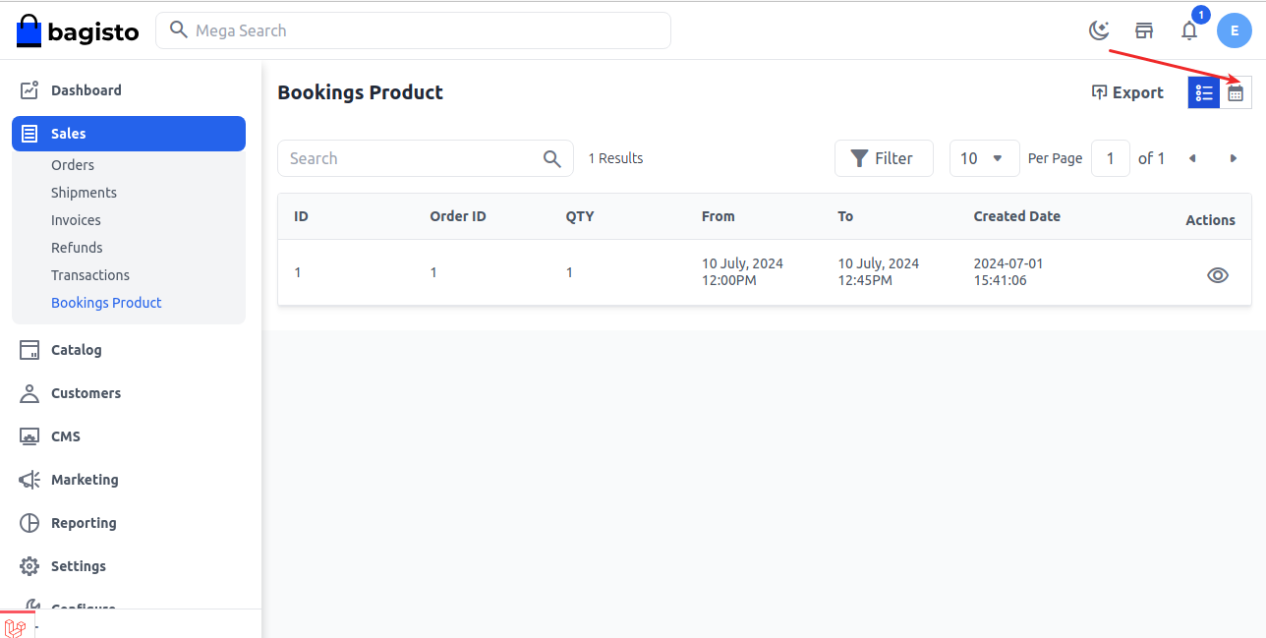Open the notifications bell
The height and width of the screenshot is (638, 1266).
pyautogui.click(x=1189, y=30)
